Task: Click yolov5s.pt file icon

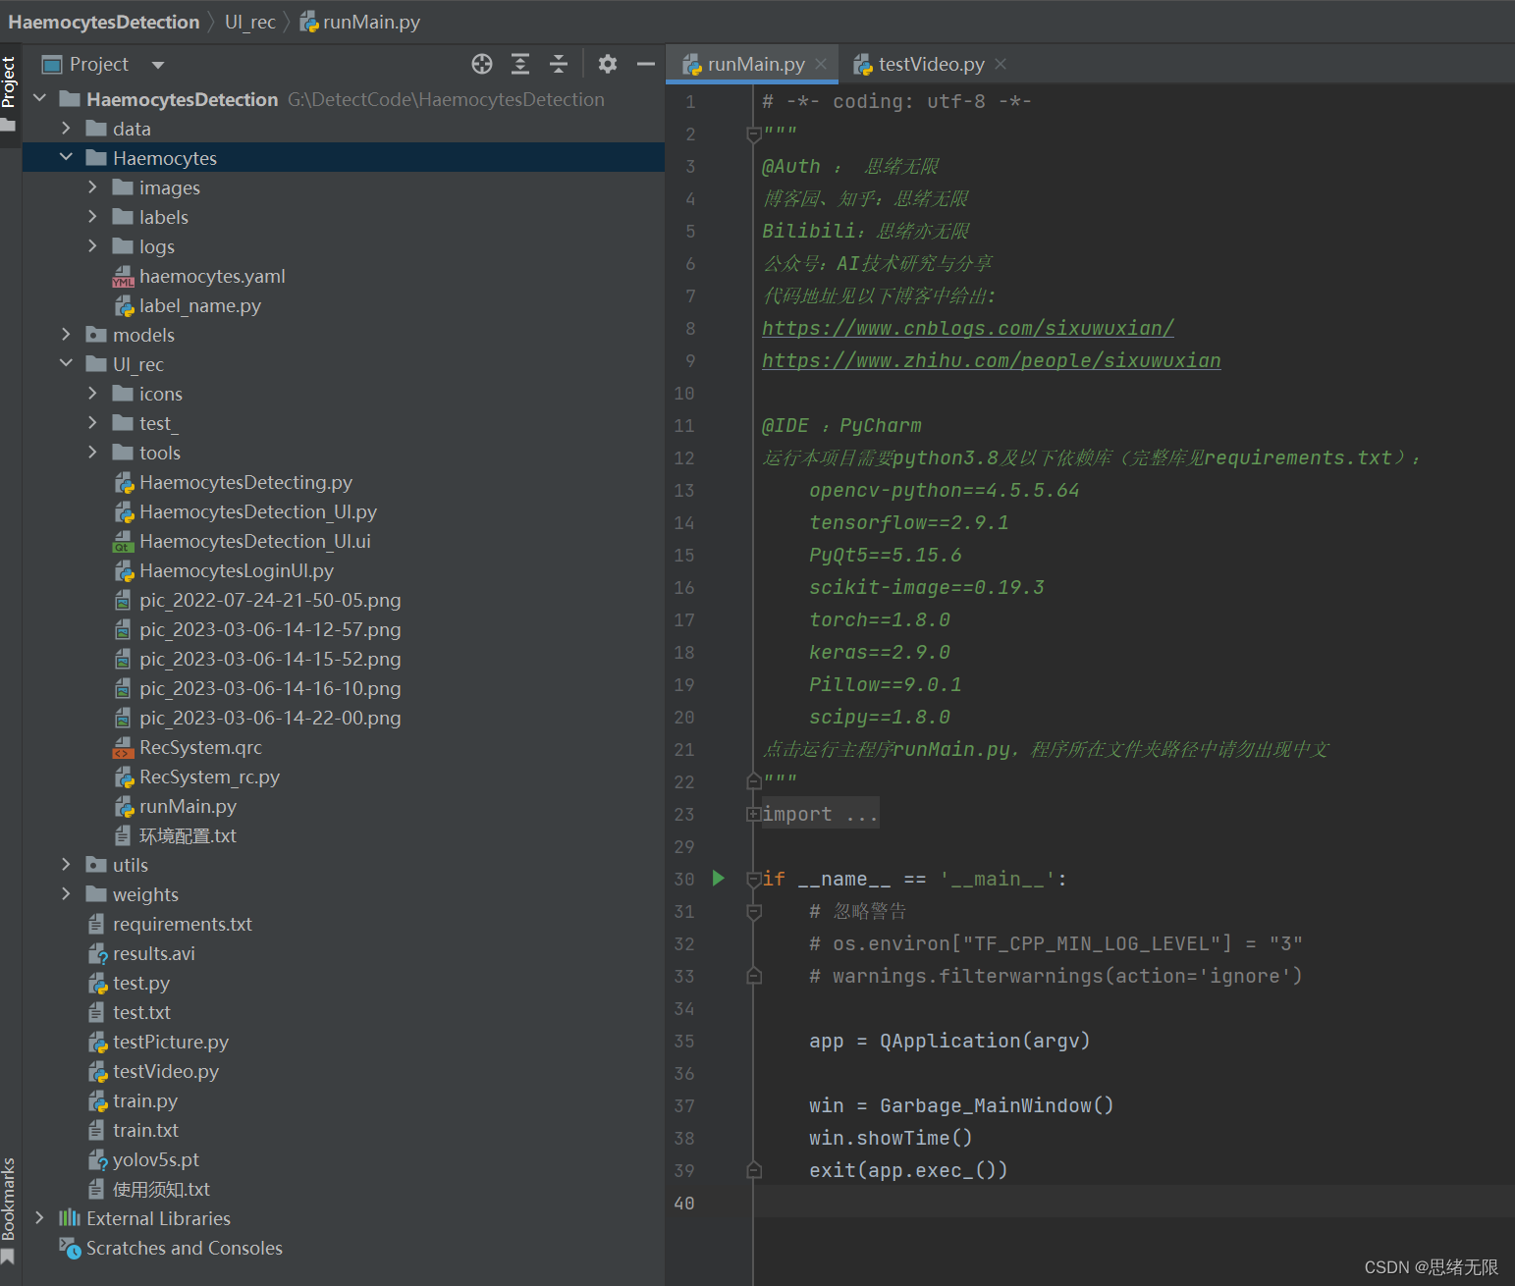Action: pyautogui.click(x=97, y=1160)
